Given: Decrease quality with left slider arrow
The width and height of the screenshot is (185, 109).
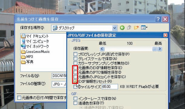Looking at the screenshot, I should click(102, 49).
